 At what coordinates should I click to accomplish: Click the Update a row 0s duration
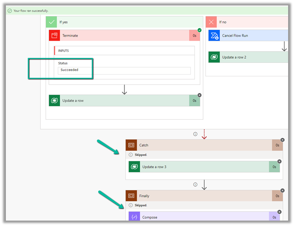click(194, 101)
